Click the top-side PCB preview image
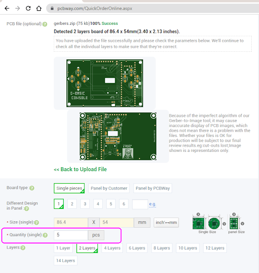This screenshot has height=273, width=259. (105, 83)
